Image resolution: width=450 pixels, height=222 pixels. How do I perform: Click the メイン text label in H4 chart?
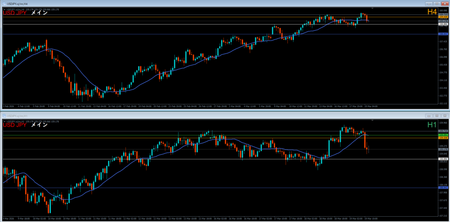click(x=39, y=13)
